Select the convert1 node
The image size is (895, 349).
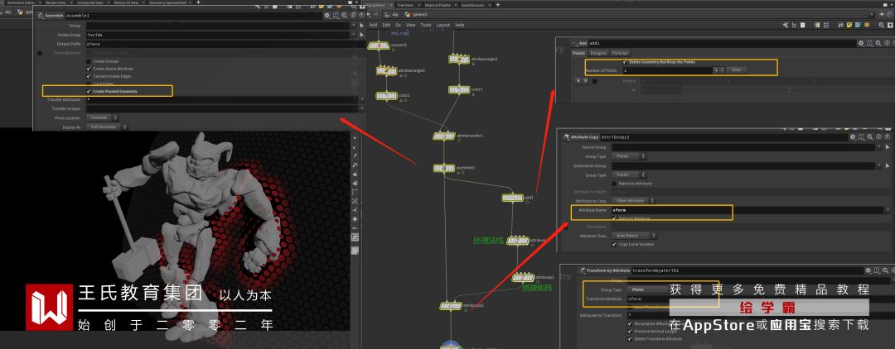point(378,46)
